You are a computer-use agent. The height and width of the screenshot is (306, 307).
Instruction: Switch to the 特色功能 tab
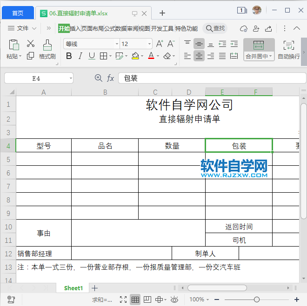point(187,28)
